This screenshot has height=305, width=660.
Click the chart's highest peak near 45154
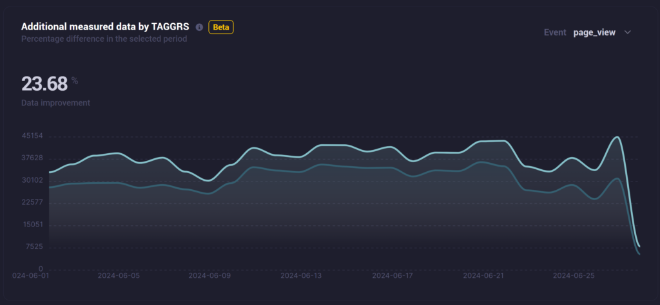617,137
